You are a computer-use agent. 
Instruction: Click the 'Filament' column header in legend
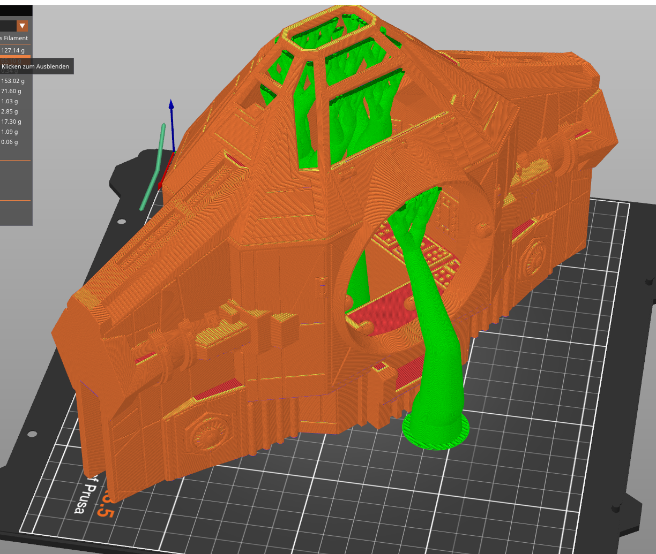point(16,38)
